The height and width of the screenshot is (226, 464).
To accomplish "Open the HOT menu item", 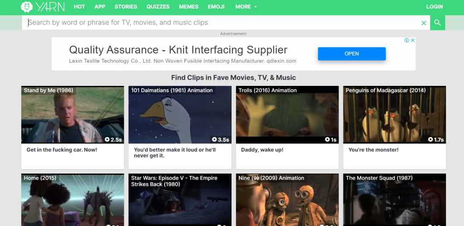I will pos(79,7).
